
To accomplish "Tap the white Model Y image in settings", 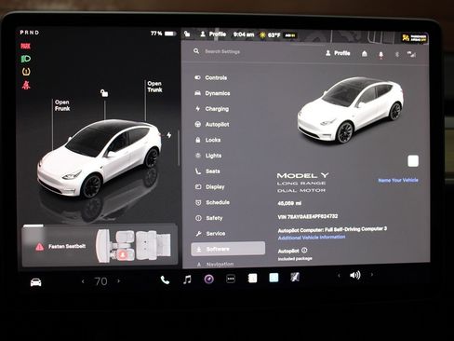I will (351, 110).
